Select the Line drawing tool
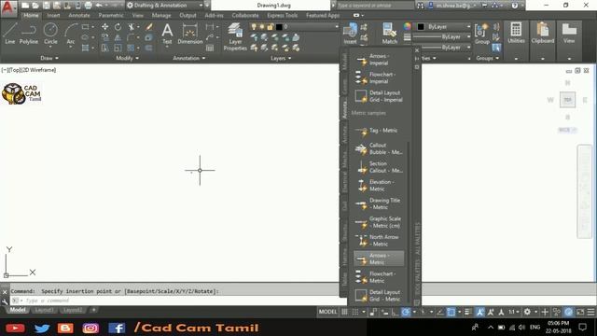The height and width of the screenshot is (336, 597). 10,34
